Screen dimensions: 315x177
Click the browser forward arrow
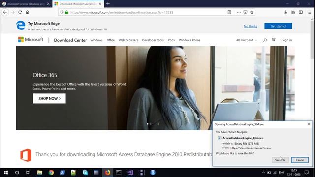coord(13,12)
